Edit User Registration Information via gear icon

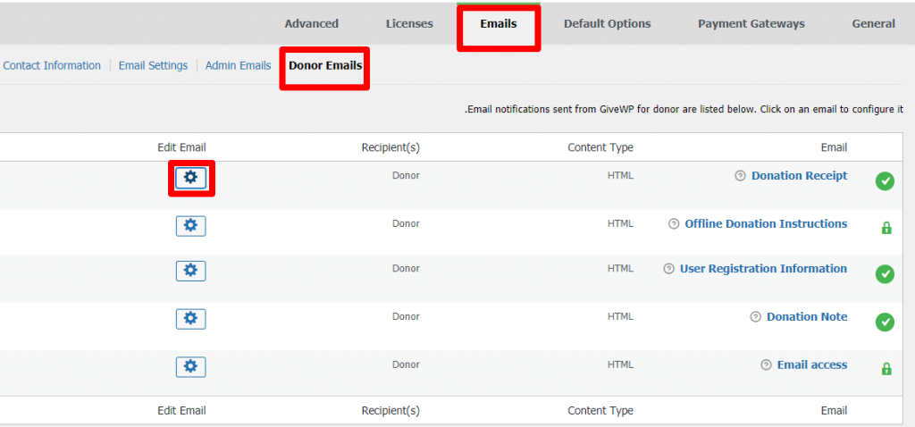(191, 271)
